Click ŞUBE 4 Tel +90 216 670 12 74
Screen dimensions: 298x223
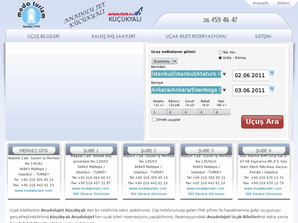pyautogui.click(x=264, y=178)
